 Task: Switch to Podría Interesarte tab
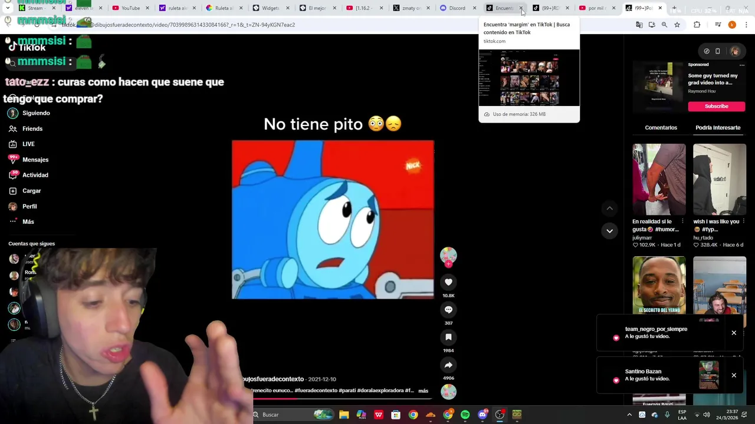coord(718,127)
